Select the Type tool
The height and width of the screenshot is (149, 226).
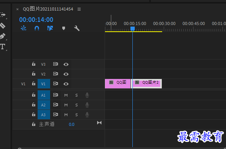pos(3,47)
